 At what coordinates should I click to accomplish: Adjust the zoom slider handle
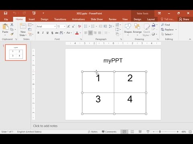(160, 132)
